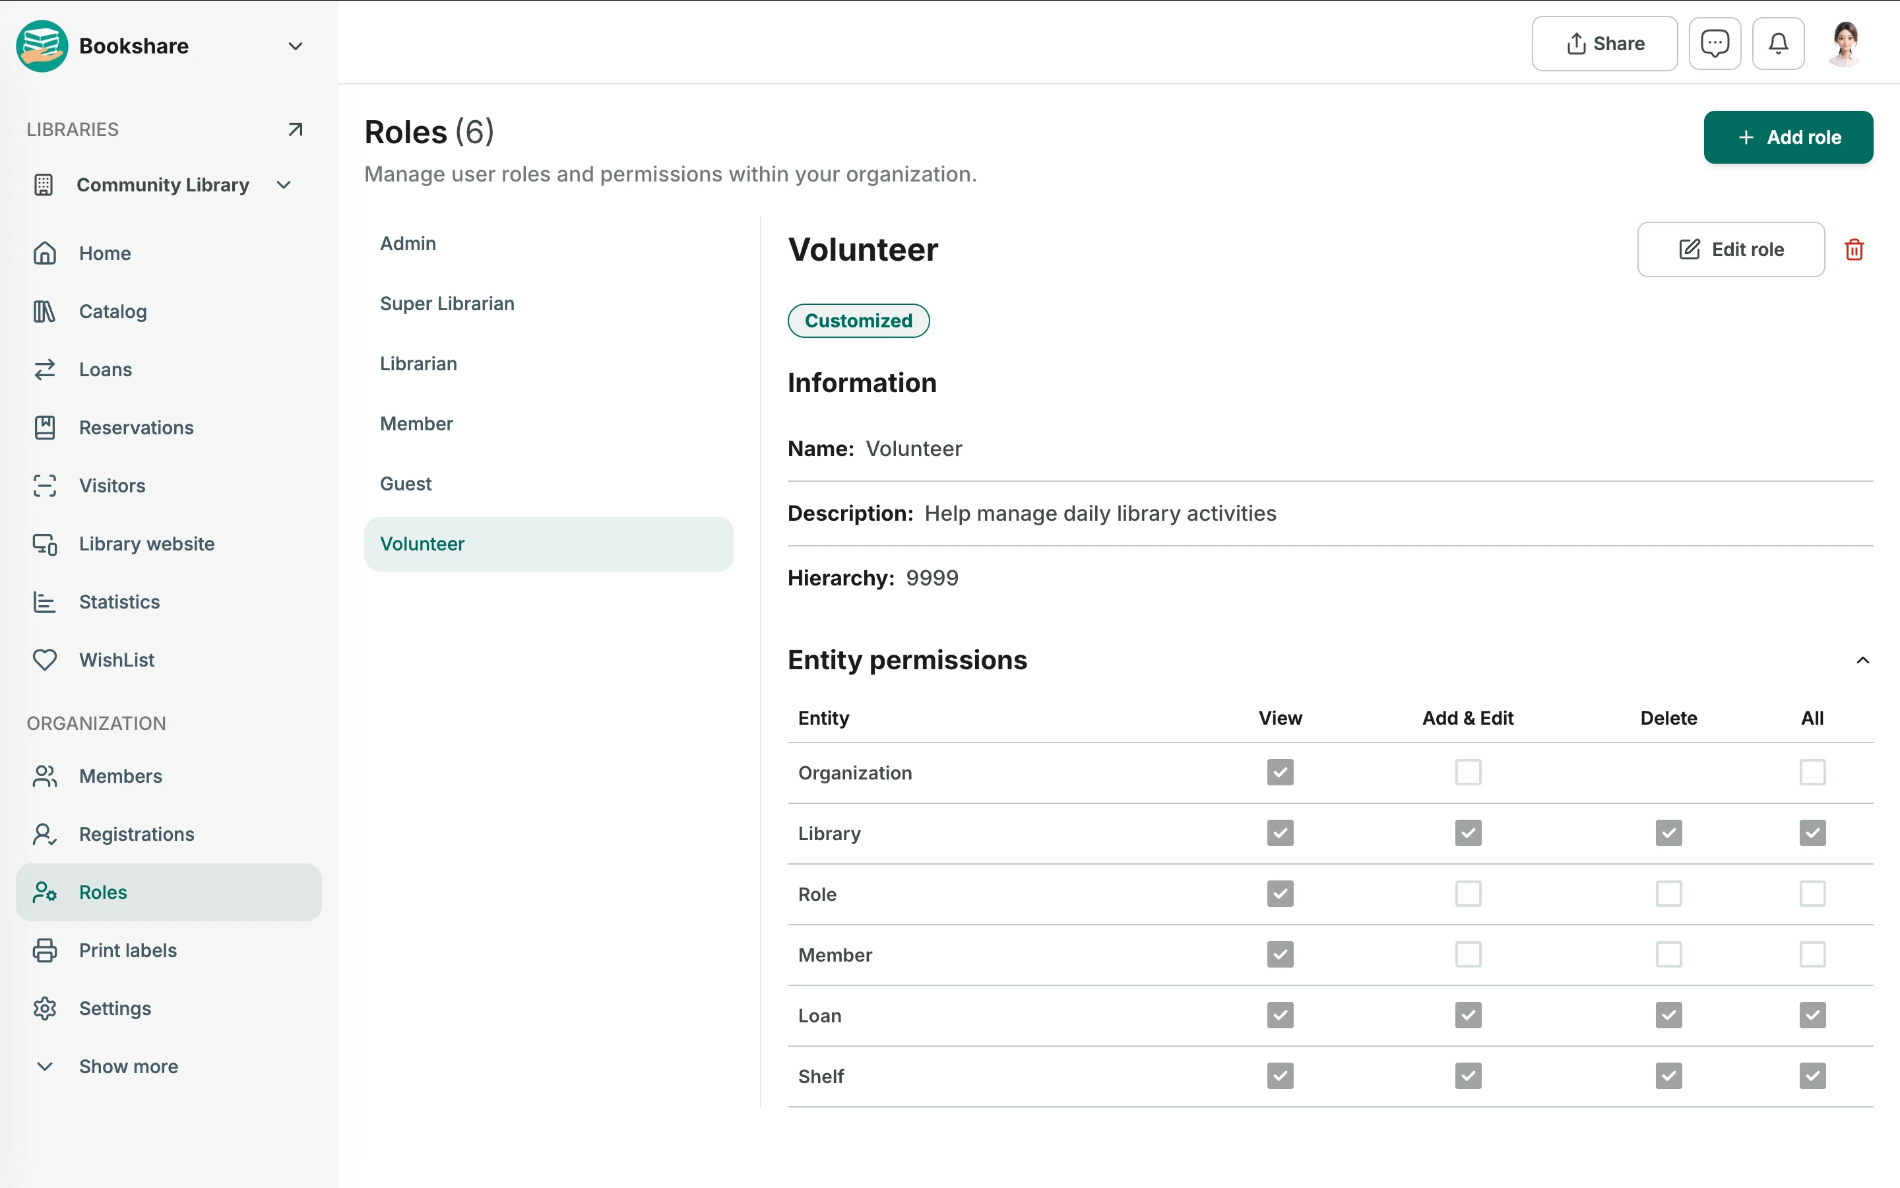Image resolution: width=1900 pixels, height=1188 pixels.
Task: Click the Settings gear icon
Action: click(x=45, y=1009)
